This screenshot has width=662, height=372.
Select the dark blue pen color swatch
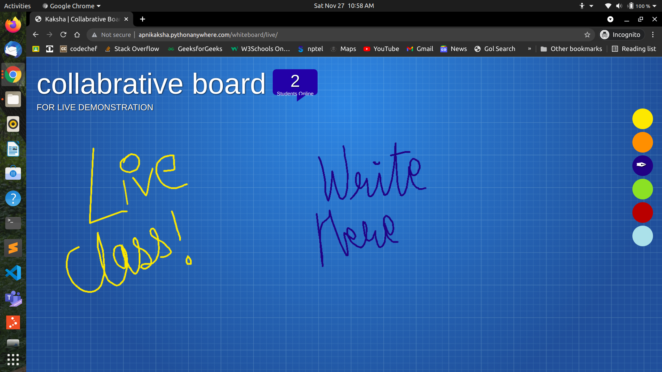point(642,165)
